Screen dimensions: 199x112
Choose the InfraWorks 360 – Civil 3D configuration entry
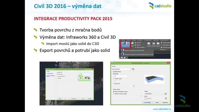click(x=137, y=54)
